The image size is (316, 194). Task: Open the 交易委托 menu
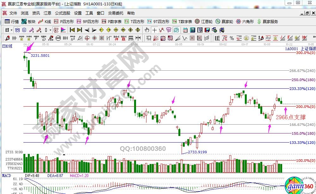(115, 13)
